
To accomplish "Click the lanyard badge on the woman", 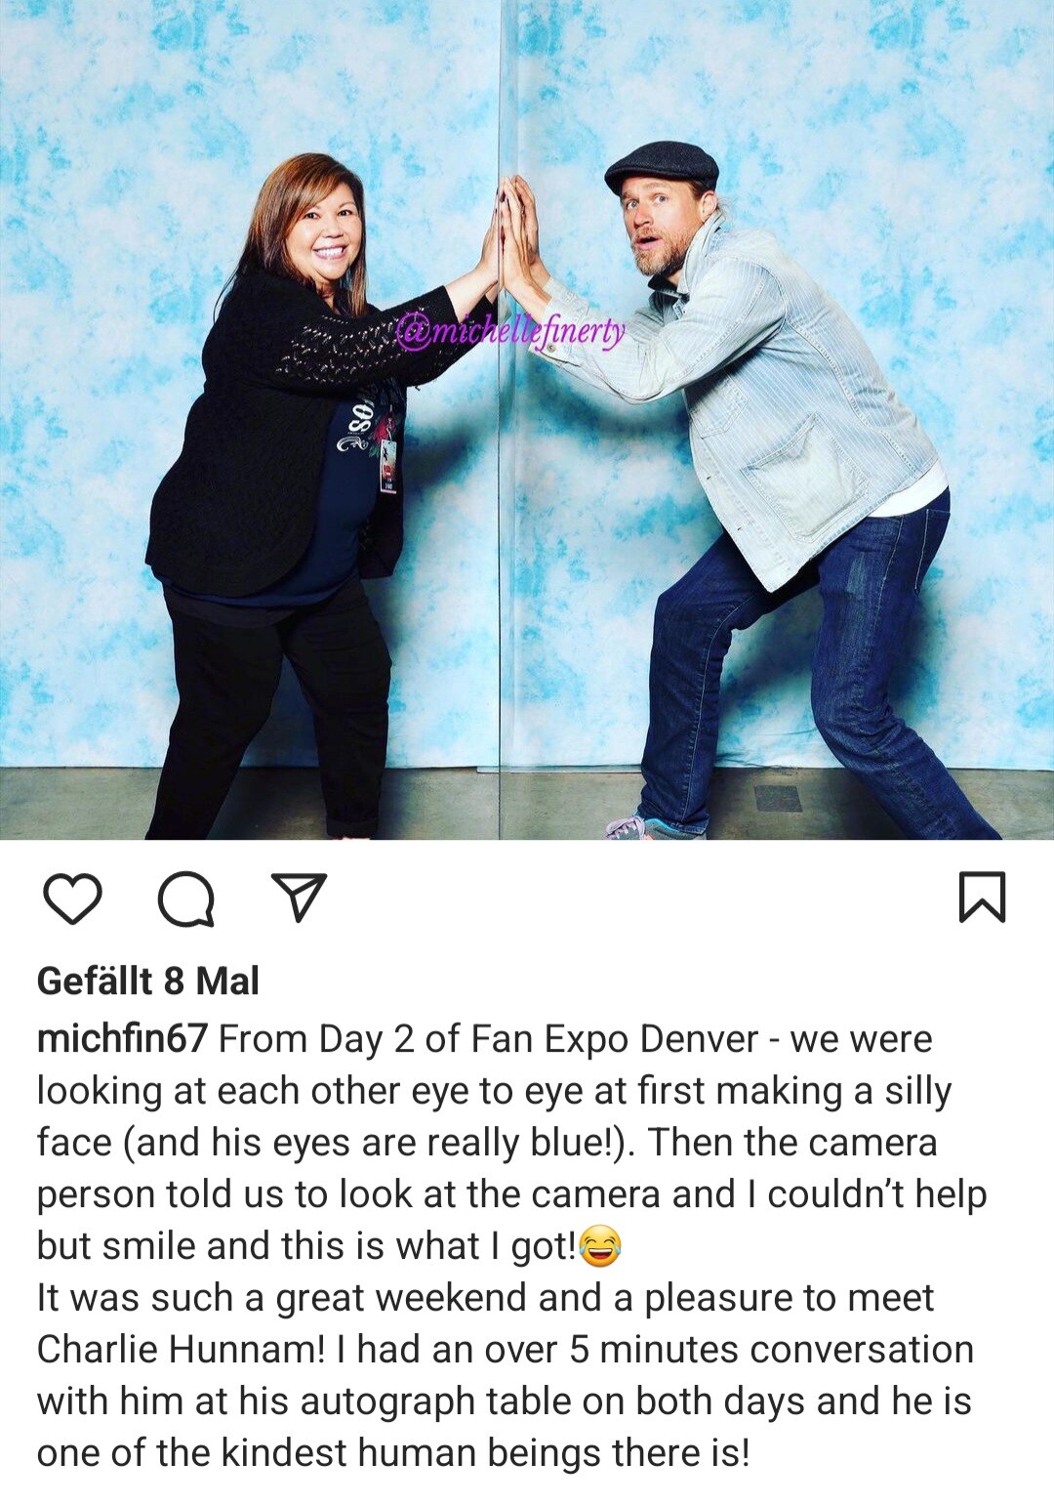I will 388,467.
